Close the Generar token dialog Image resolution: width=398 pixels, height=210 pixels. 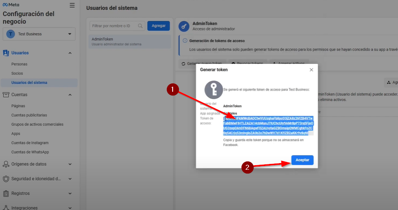(x=311, y=70)
